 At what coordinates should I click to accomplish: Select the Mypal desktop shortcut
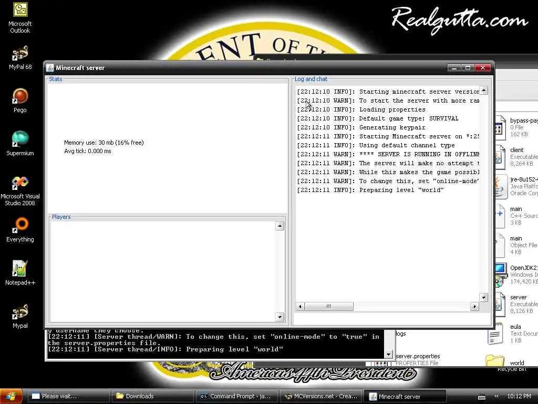click(x=20, y=316)
